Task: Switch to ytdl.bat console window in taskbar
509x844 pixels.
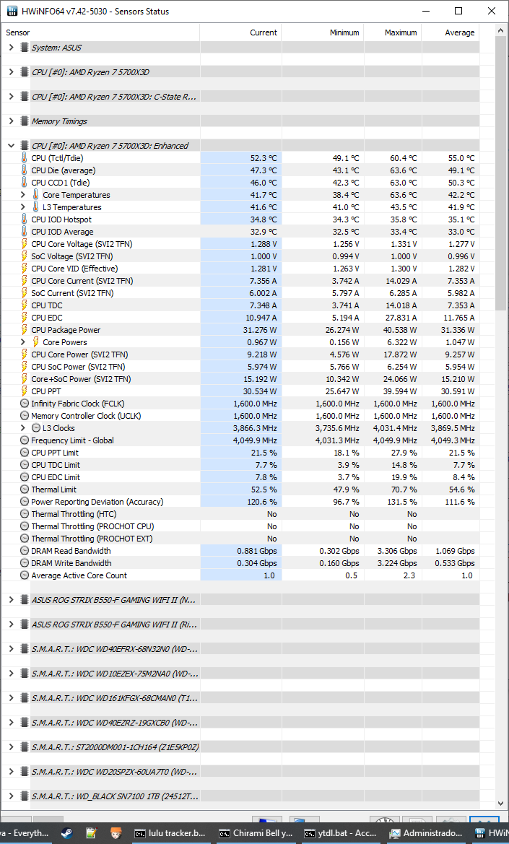Action: coord(340,832)
